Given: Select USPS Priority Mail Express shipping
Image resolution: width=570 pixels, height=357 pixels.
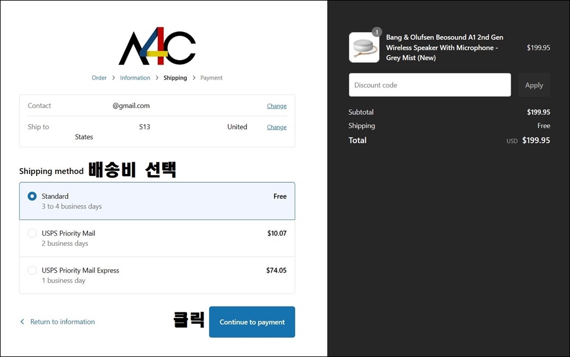Looking at the screenshot, I should [x=157, y=275].
